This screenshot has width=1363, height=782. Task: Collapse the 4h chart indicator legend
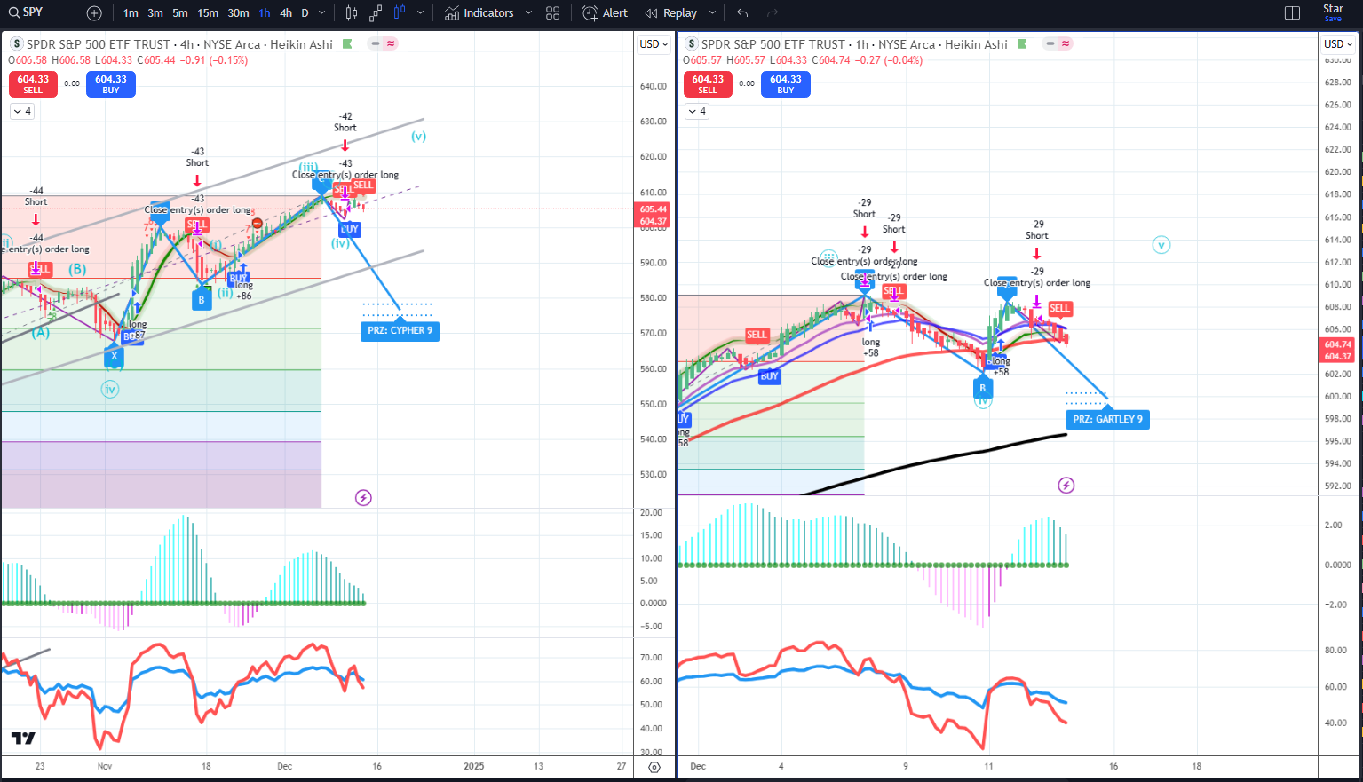22,111
